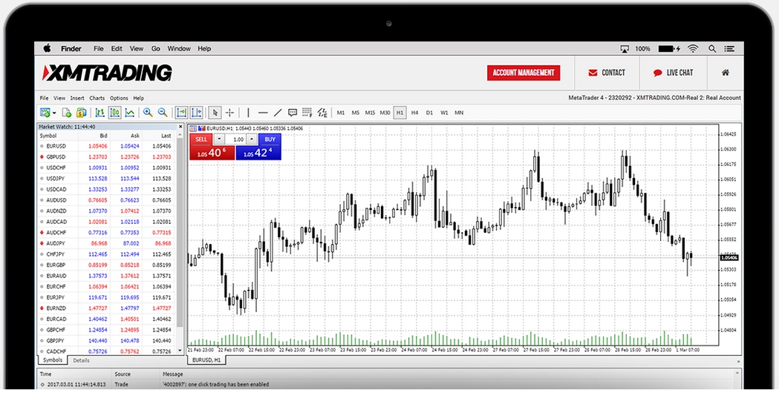Open the Insert menu
779x396 pixels.
point(77,98)
